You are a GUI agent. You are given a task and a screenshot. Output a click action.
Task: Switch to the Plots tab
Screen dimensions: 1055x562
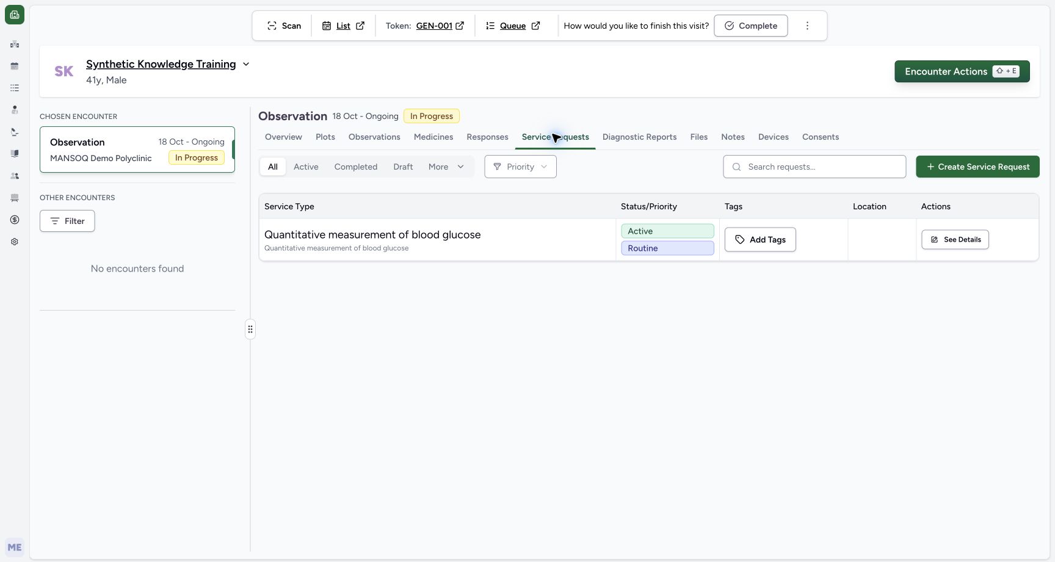pyautogui.click(x=325, y=137)
